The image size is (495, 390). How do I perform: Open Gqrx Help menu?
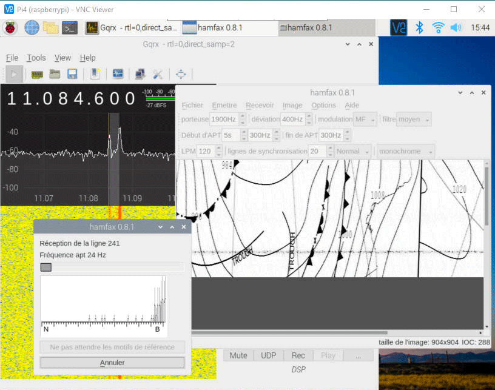pyautogui.click(x=87, y=58)
